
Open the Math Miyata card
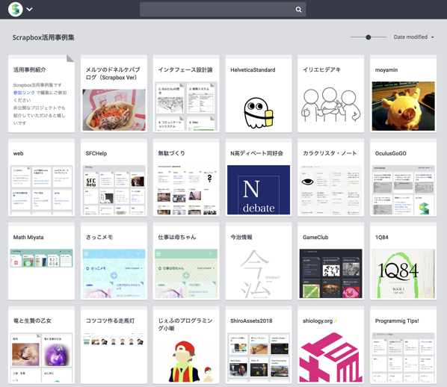tap(41, 261)
